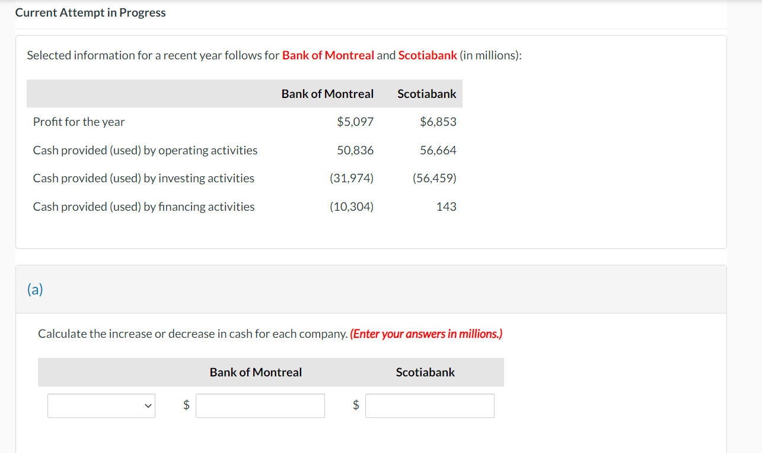
Task: Click the $6,853 profit value
Action: [438, 122]
